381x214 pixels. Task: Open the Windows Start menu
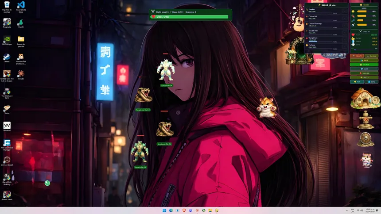click(x=164, y=210)
